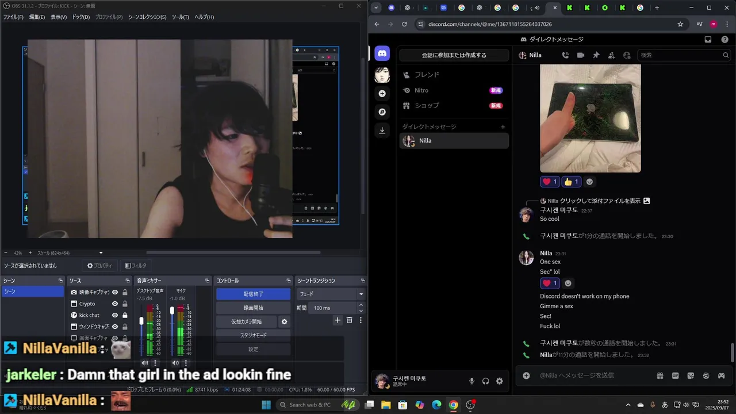Create new direct message plus icon
The width and height of the screenshot is (736, 414).
pyautogui.click(x=503, y=127)
